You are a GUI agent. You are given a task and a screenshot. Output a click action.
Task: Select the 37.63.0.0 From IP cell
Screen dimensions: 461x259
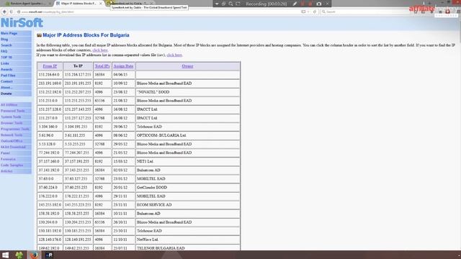(50, 178)
